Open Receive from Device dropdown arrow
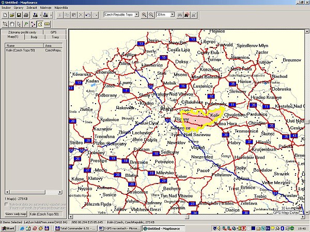The width and height of the screenshot is (310, 232). pyautogui.click(x=51, y=15)
